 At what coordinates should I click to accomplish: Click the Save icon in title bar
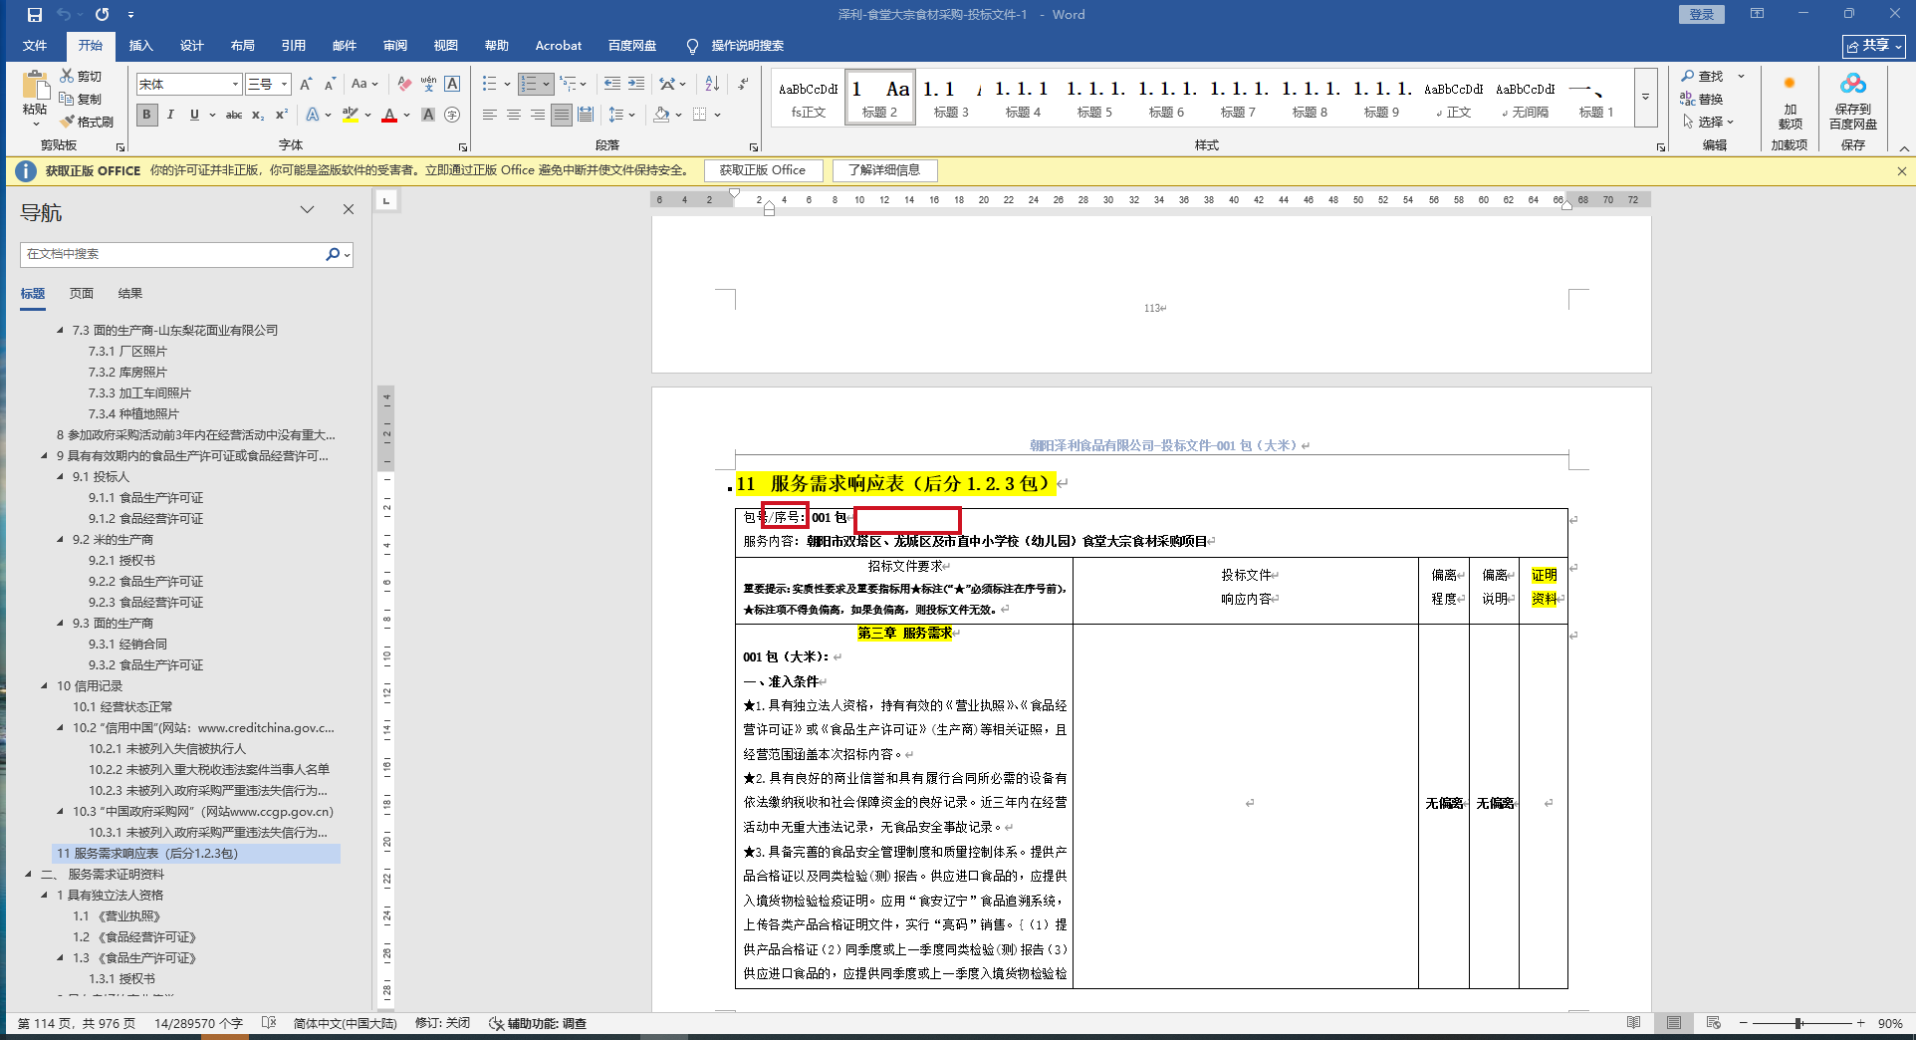[35, 15]
